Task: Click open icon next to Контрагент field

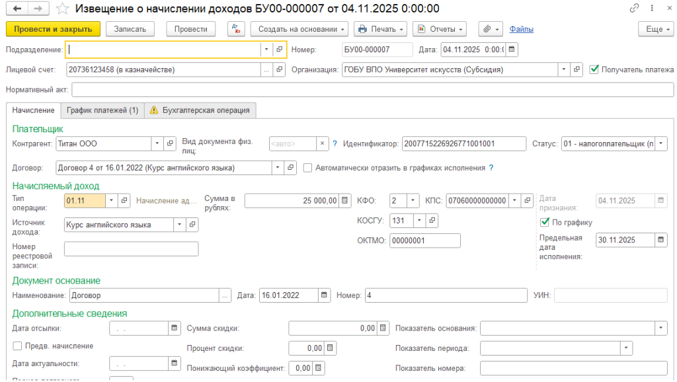Action: click(170, 143)
